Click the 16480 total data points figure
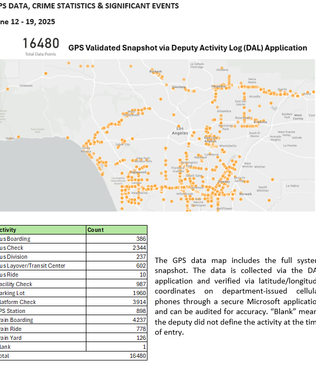This screenshot has height=371, width=316. pyautogui.click(x=40, y=44)
